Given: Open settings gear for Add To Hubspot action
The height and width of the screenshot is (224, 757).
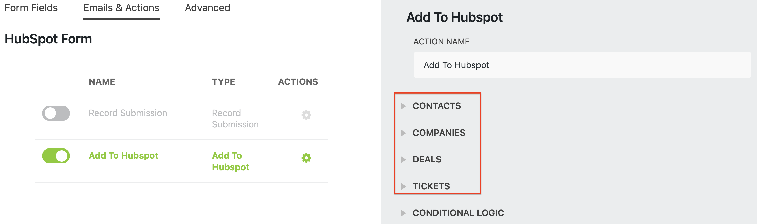Looking at the screenshot, I should (306, 158).
